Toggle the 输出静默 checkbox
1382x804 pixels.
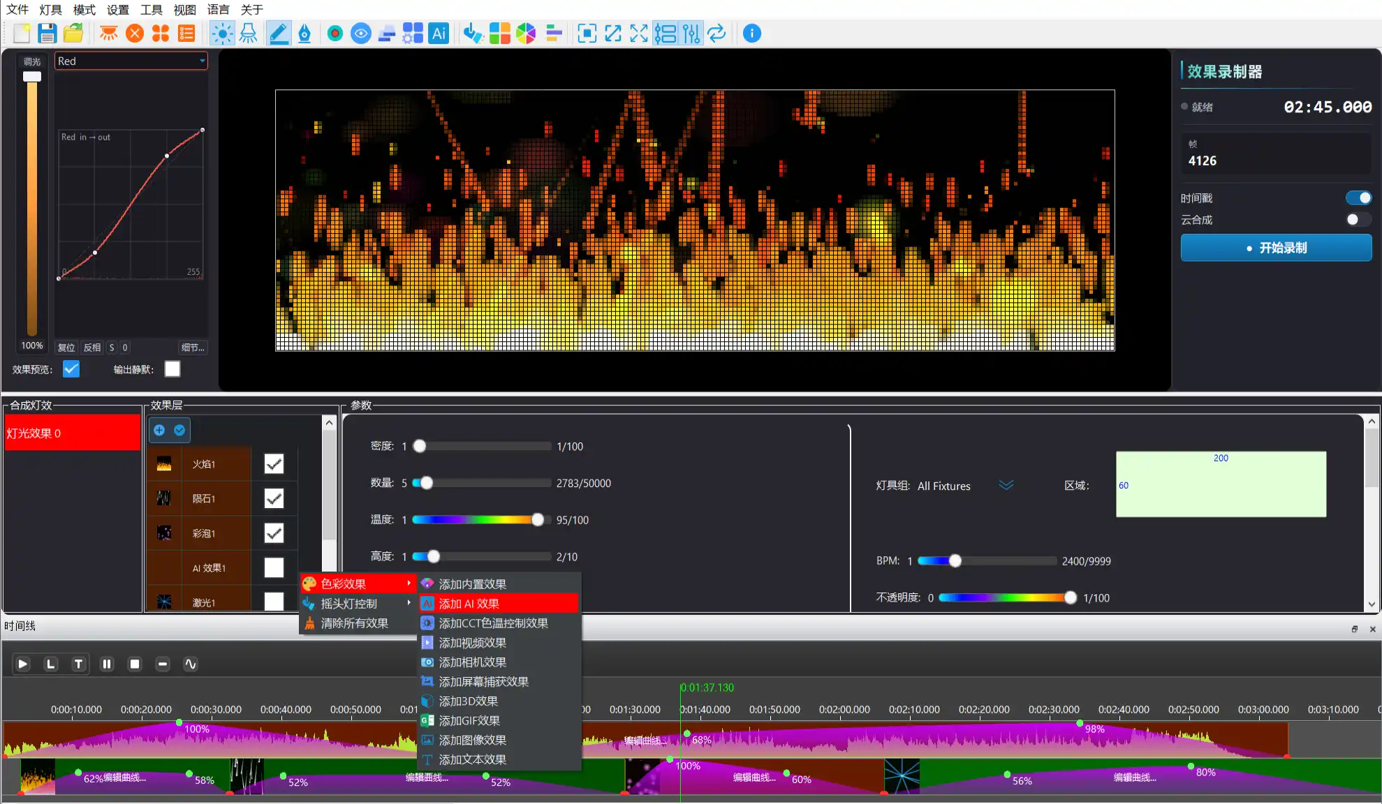(172, 369)
